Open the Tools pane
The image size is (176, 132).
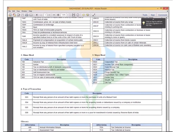(145, 15)
